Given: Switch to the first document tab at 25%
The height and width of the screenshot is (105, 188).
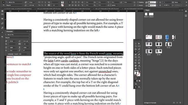Looking at the screenshot, I should pos(19,9).
